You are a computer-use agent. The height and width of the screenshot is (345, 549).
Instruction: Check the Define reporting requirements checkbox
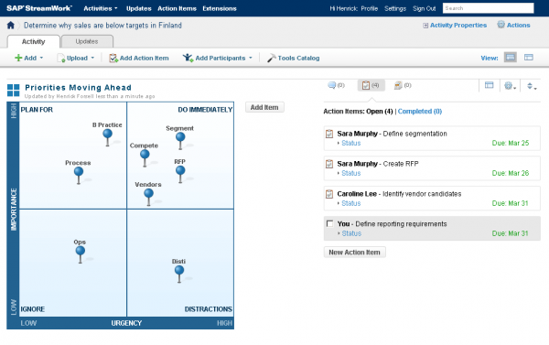(329, 223)
